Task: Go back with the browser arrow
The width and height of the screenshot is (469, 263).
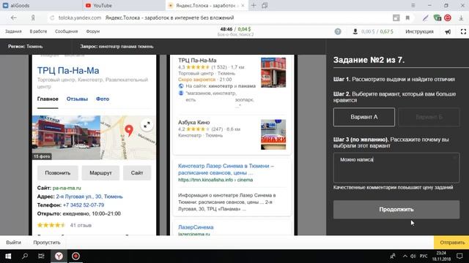Action: point(13,18)
